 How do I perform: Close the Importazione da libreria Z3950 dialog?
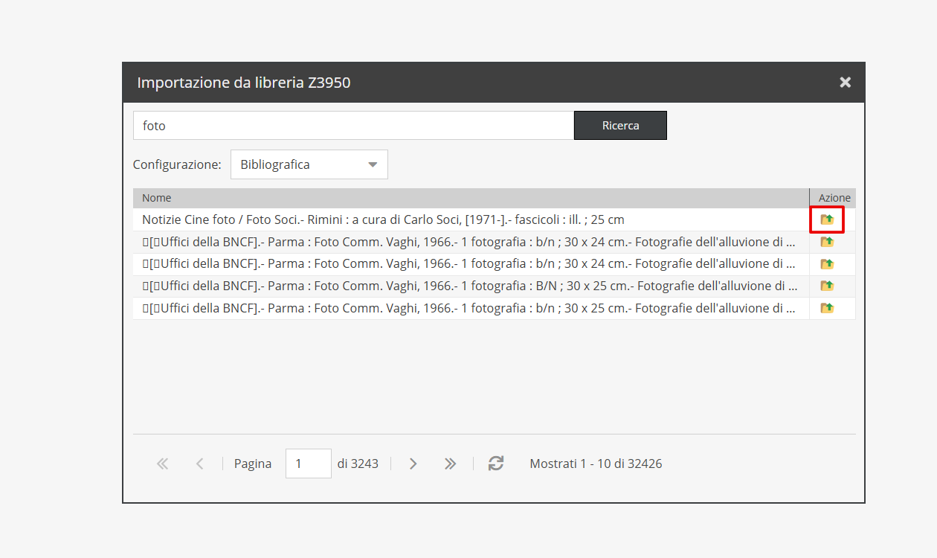(845, 83)
